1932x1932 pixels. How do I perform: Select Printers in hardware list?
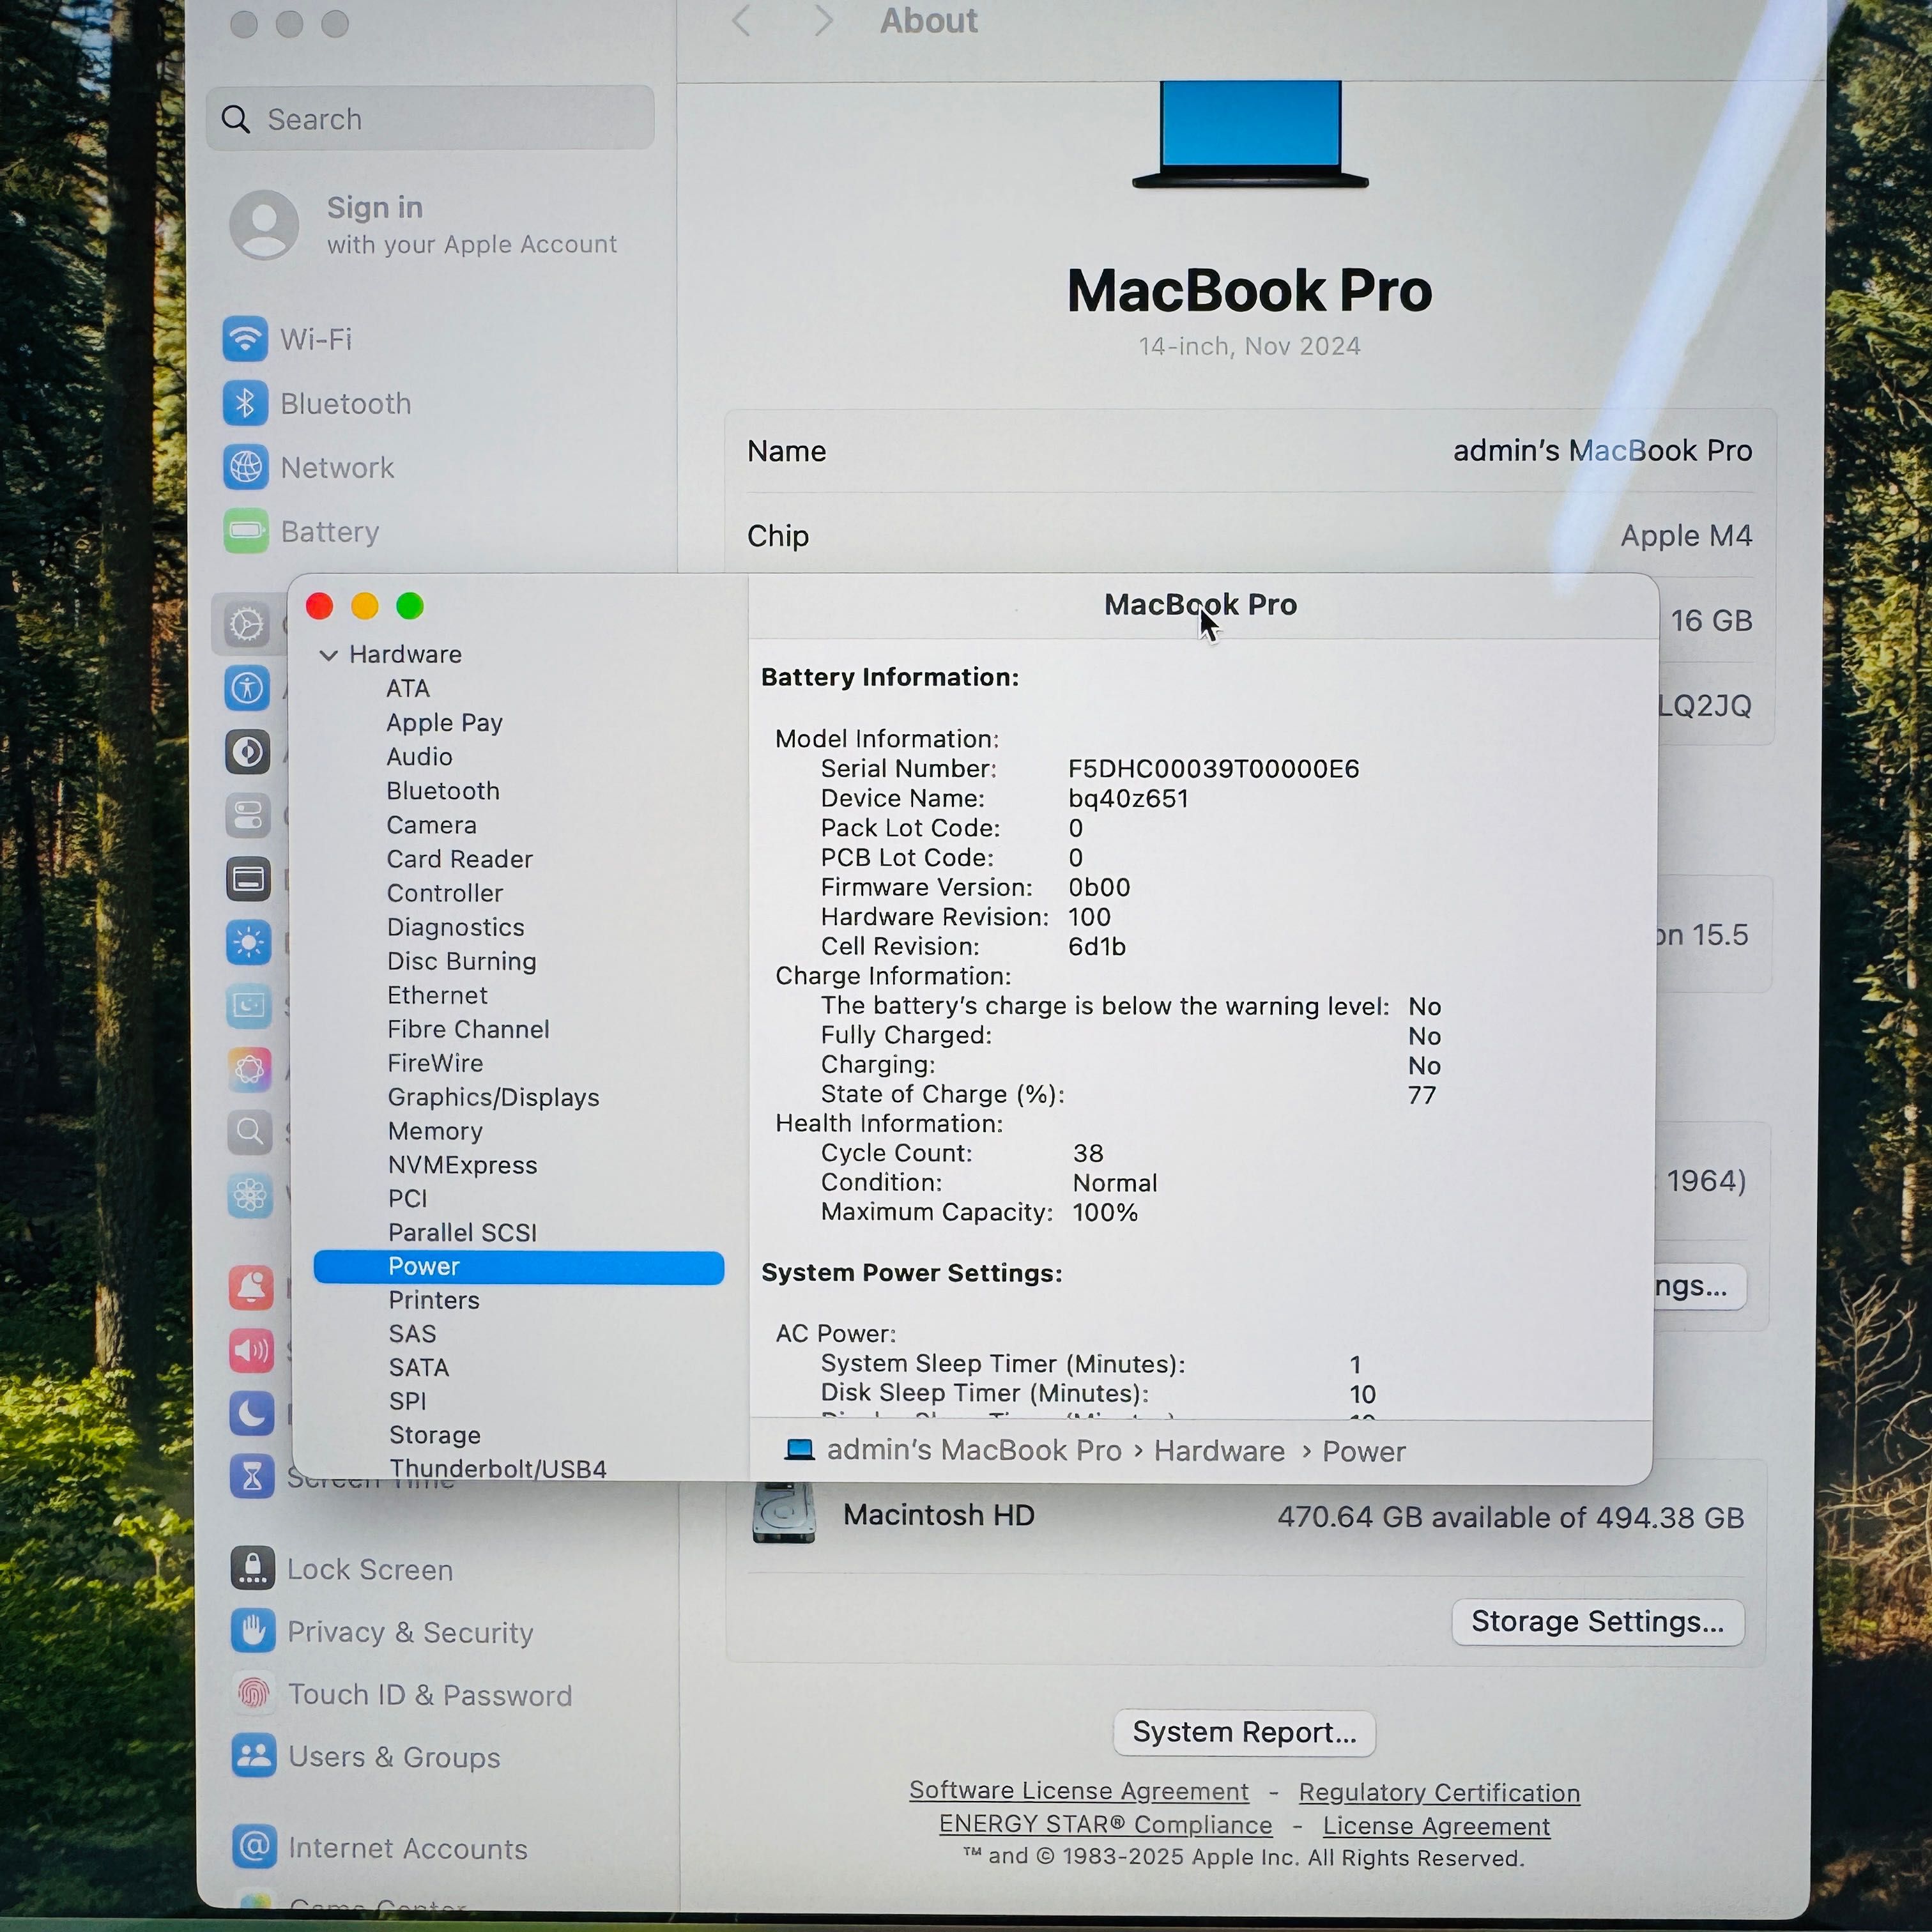pos(434,1300)
